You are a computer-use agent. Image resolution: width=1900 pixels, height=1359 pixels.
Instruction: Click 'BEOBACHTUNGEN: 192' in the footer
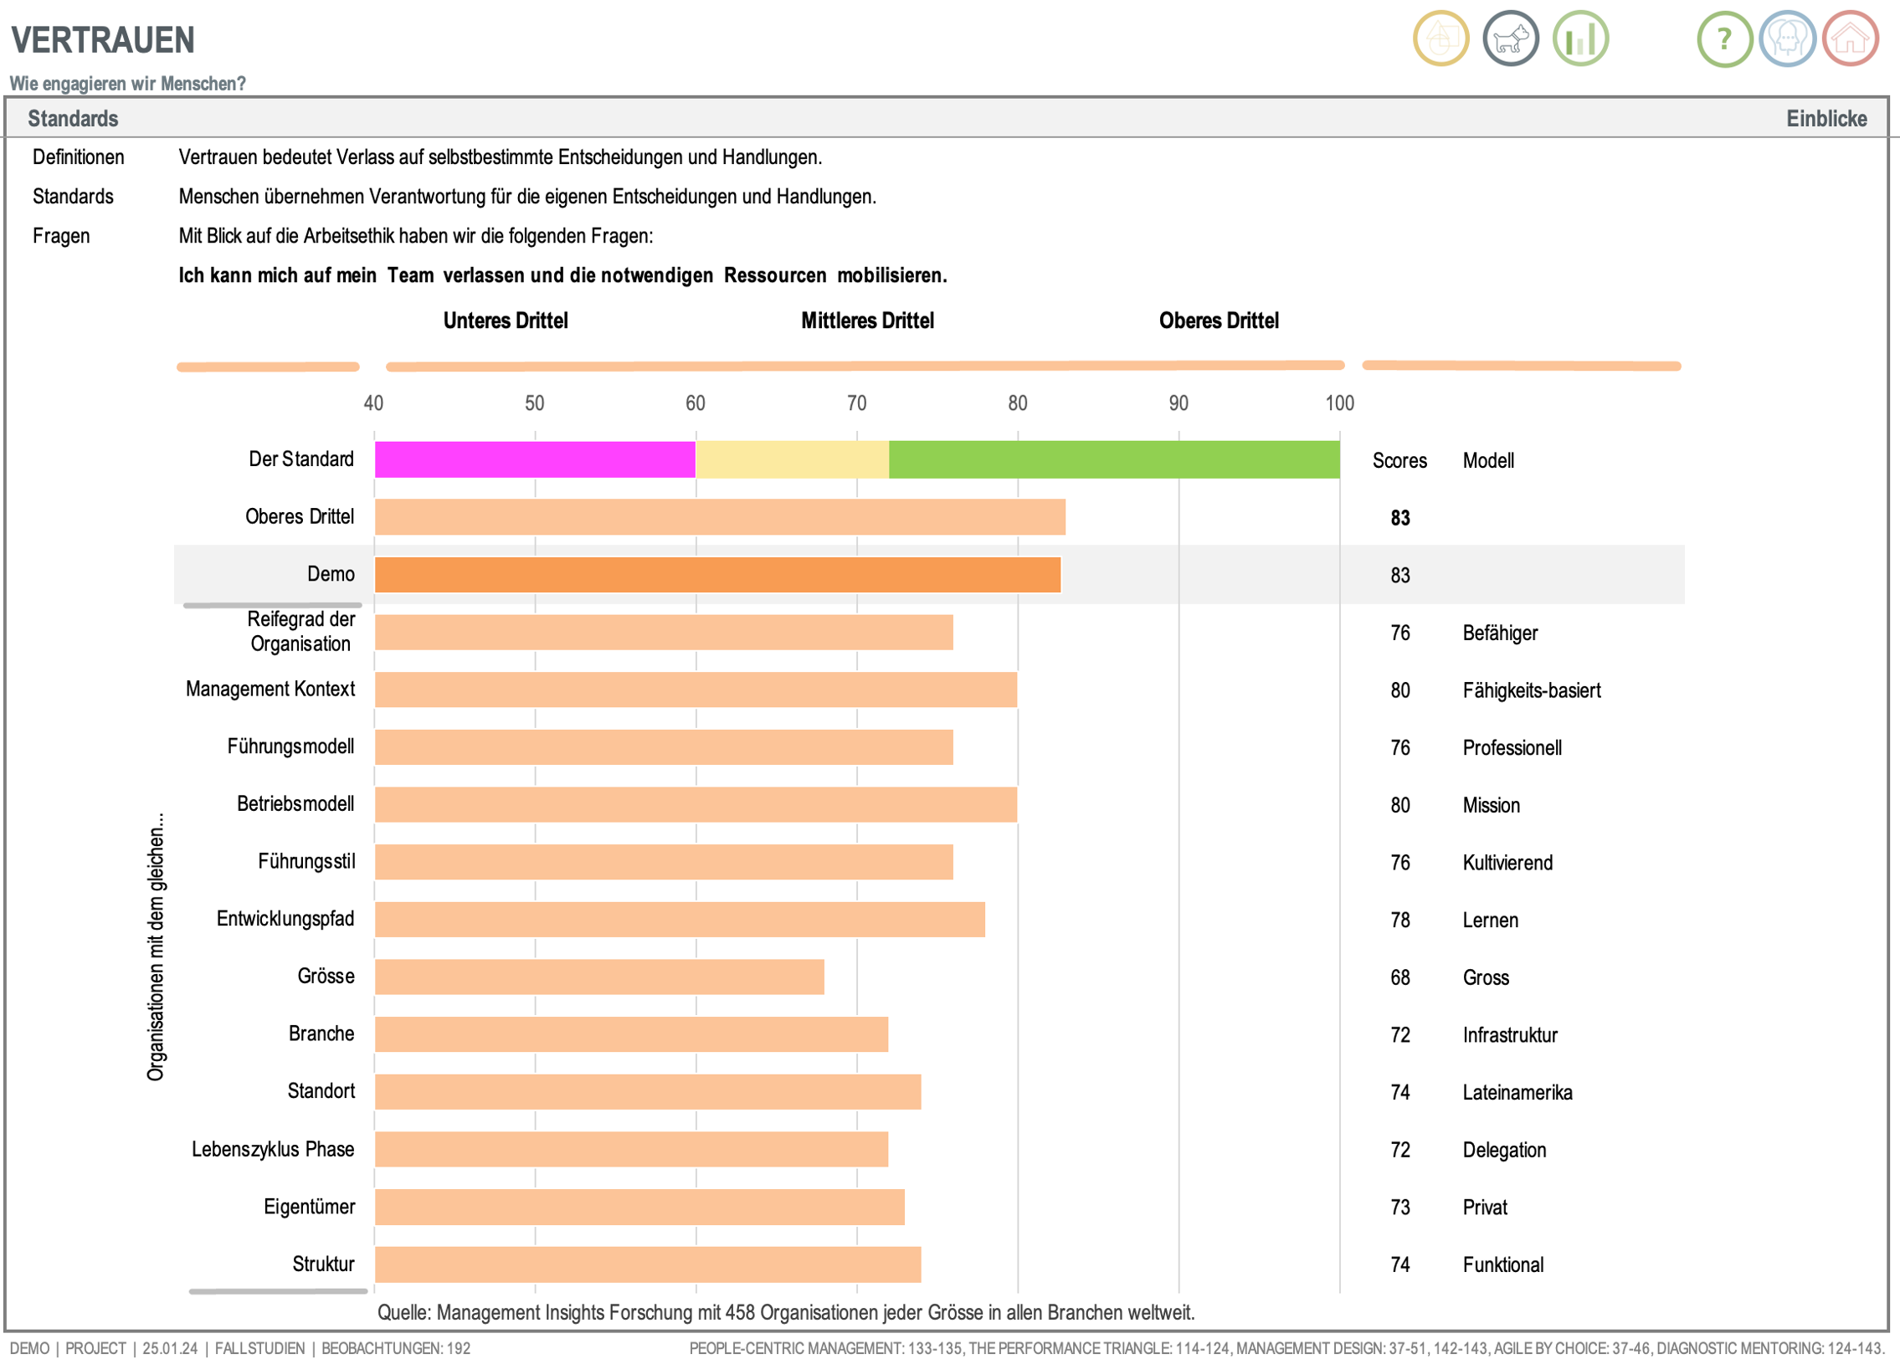pos(396,1348)
